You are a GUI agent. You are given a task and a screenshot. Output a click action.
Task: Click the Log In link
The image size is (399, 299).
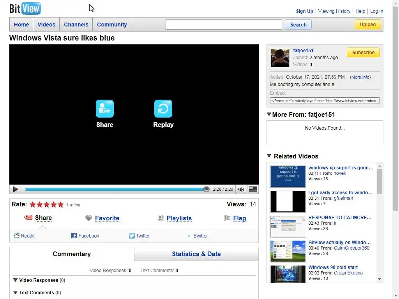377,11
